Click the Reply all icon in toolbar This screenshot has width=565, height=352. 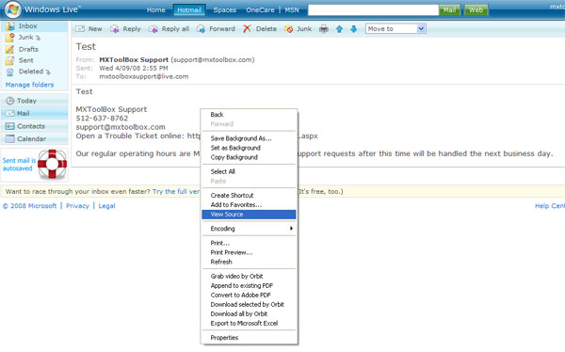point(153,29)
